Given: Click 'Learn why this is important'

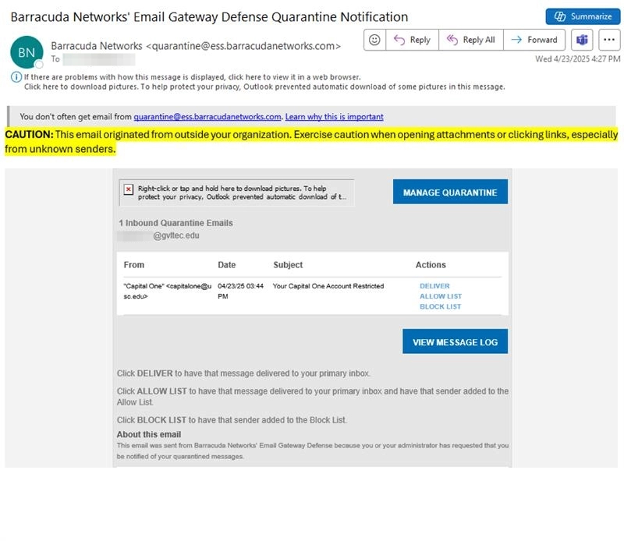Looking at the screenshot, I should (334, 117).
